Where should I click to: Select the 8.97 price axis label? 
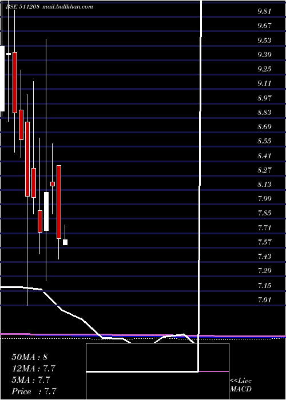(264, 98)
